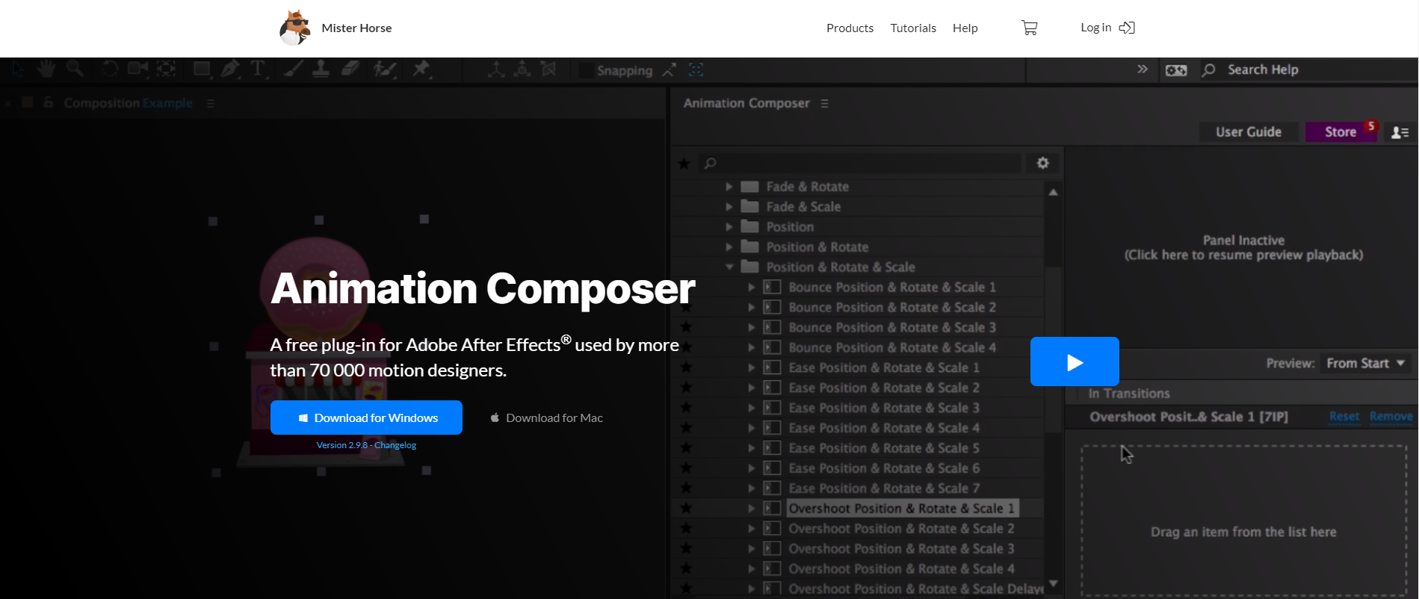The height and width of the screenshot is (599, 1419).
Task: Click the snap bounding-box icon after Snapping
Action: coord(696,70)
